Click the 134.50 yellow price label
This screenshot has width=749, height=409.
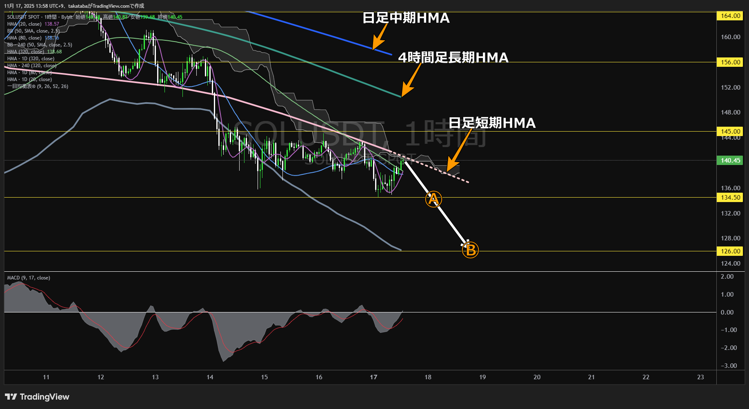click(730, 198)
